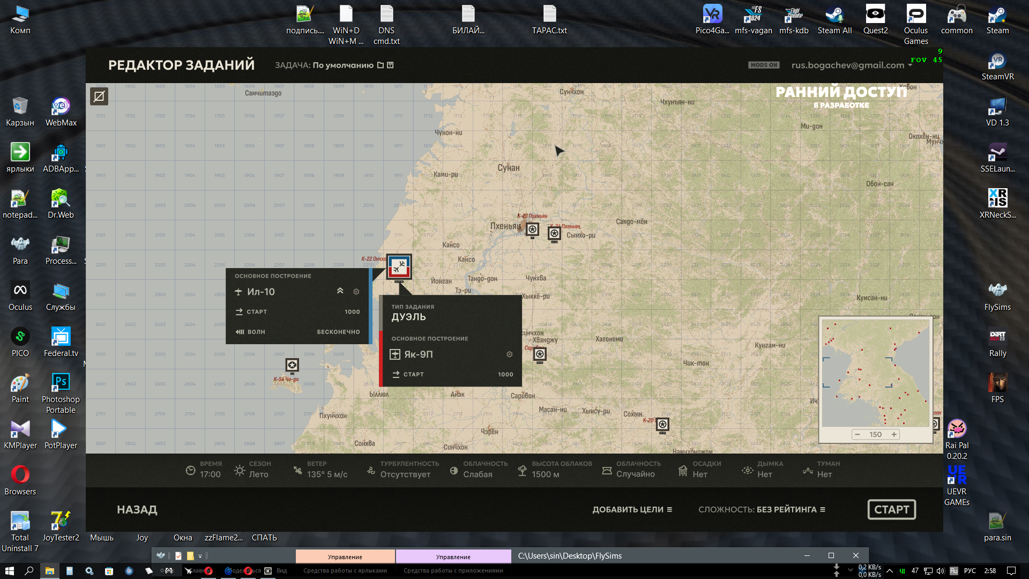Viewport: 1029px width, 579px height.
Task: Change the ВОЛН БЕСКОНЕЧНО waves setting
Action: pyautogui.click(x=298, y=332)
